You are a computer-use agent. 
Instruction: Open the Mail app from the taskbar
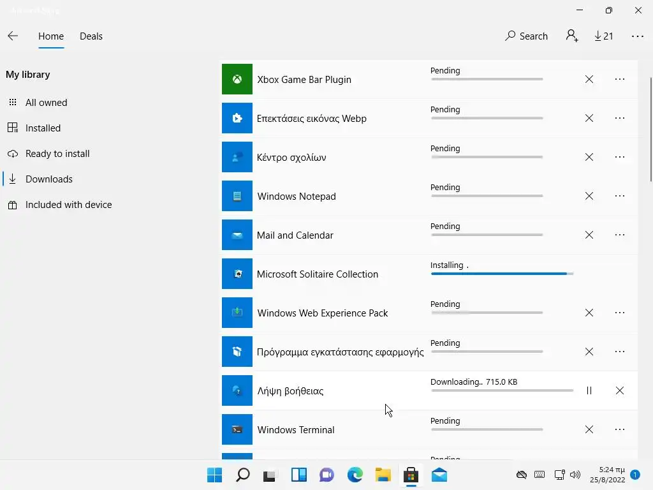(x=439, y=475)
